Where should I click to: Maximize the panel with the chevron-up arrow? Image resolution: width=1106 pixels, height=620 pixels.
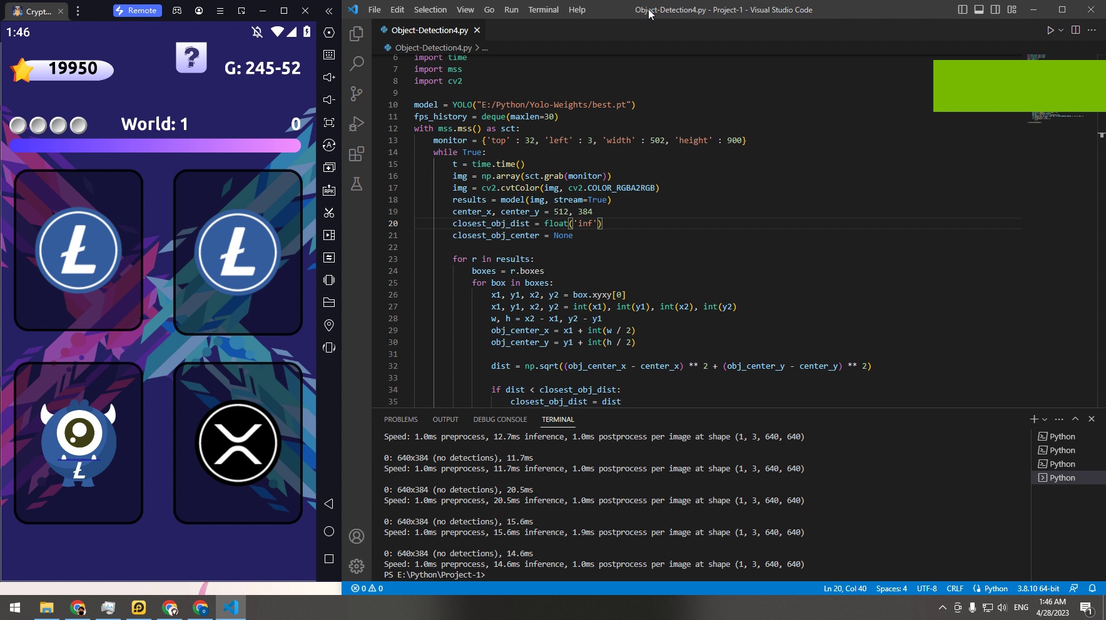(1075, 419)
